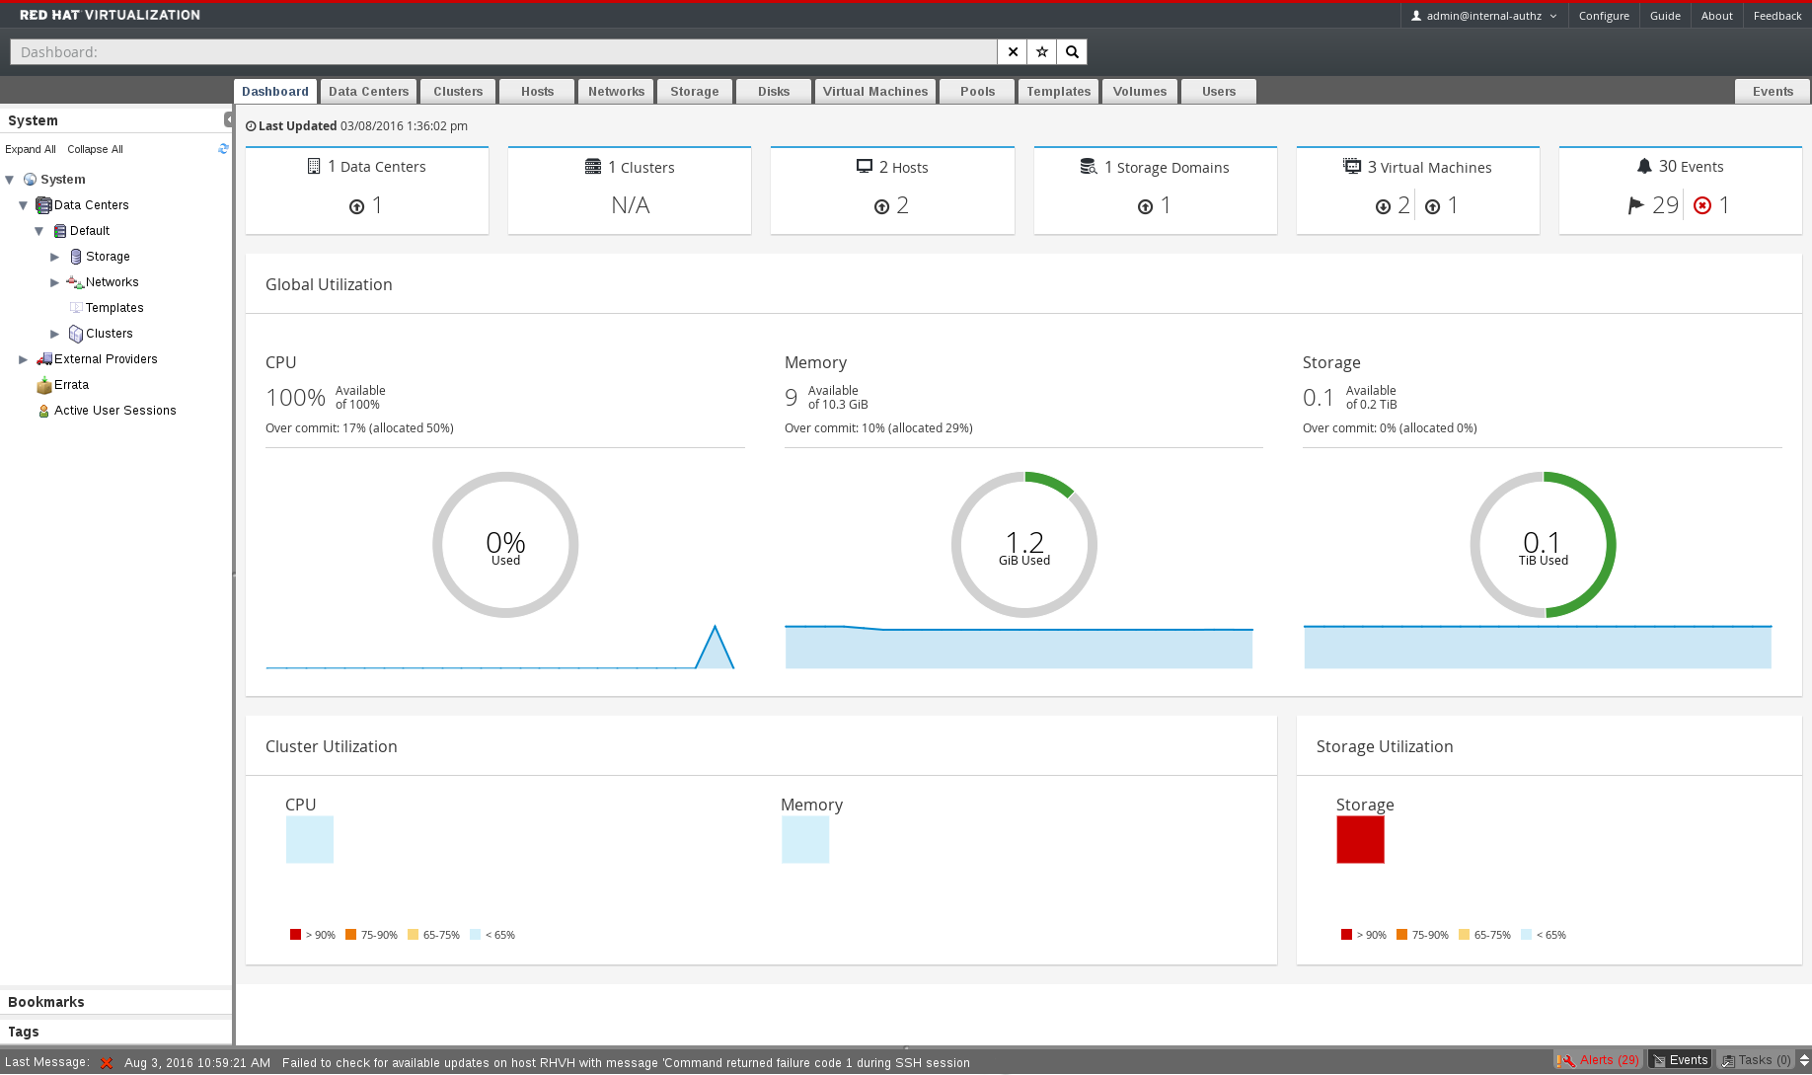Open the Bookmarks panel section

(46, 1002)
